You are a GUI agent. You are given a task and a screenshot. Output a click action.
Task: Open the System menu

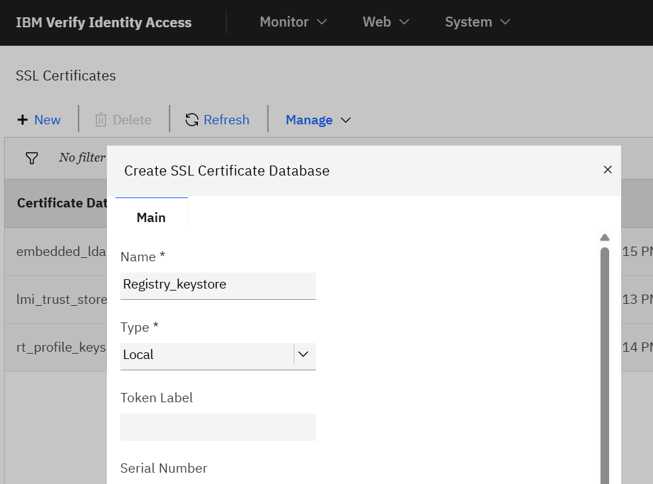coord(477,22)
